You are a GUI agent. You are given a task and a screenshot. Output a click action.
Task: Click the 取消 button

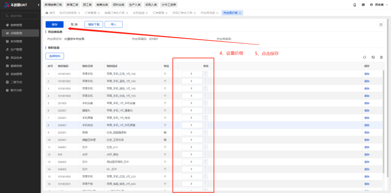click(74, 25)
